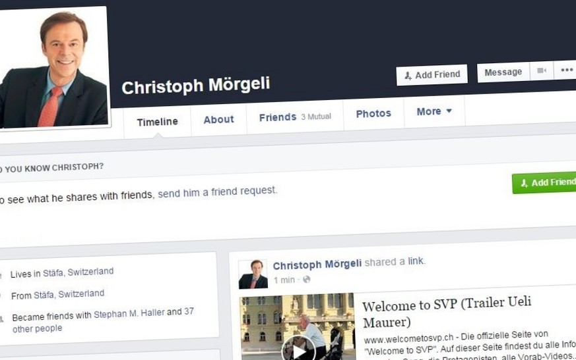
Task: Open the 'Lives in Stäfa, Switzerland' link
Action: point(79,272)
